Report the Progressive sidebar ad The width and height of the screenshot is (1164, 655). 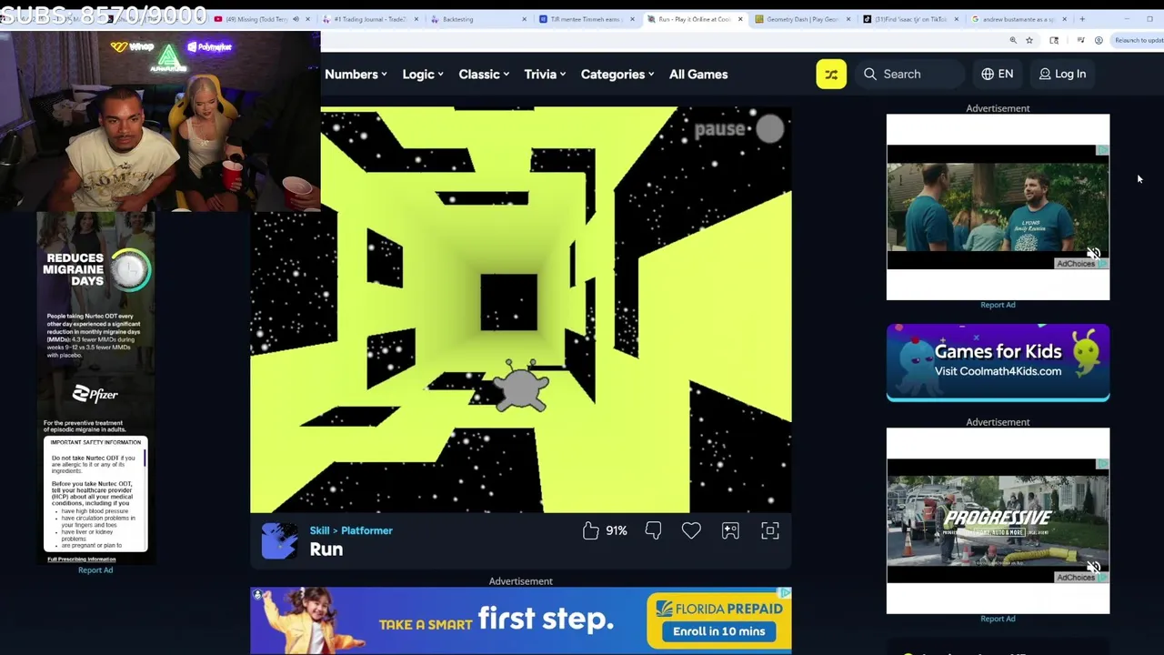(998, 619)
